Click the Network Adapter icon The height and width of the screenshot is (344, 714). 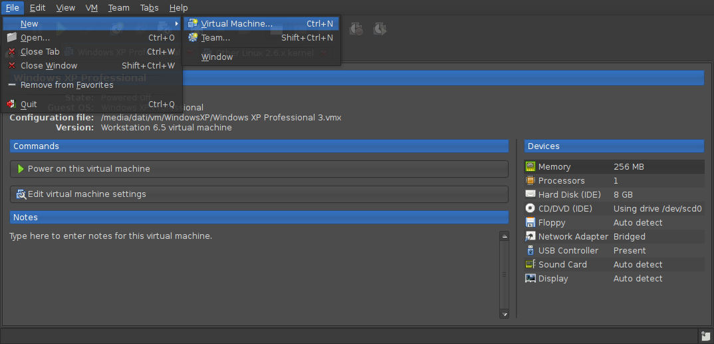click(x=530, y=236)
